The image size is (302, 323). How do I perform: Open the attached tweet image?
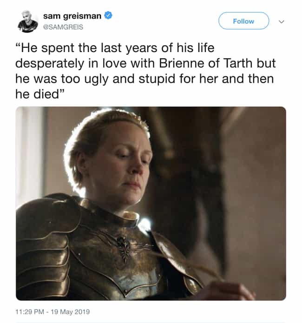[151, 203]
